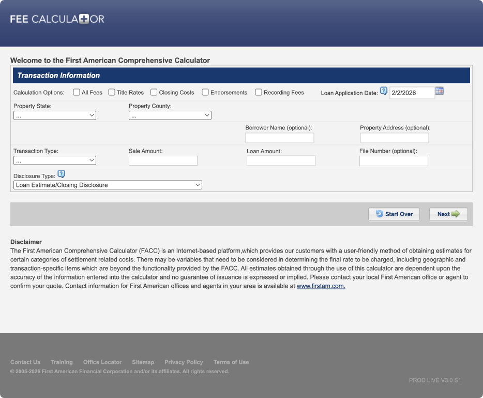The height and width of the screenshot is (398, 483).
Task: Check the Endorsements calculation option
Action: click(x=205, y=92)
